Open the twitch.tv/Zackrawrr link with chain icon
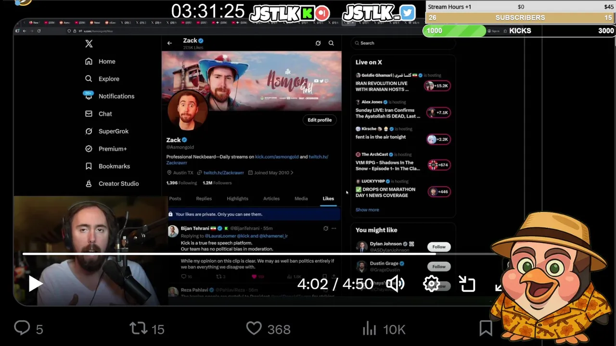Image resolution: width=616 pixels, height=346 pixels. pyautogui.click(x=220, y=173)
